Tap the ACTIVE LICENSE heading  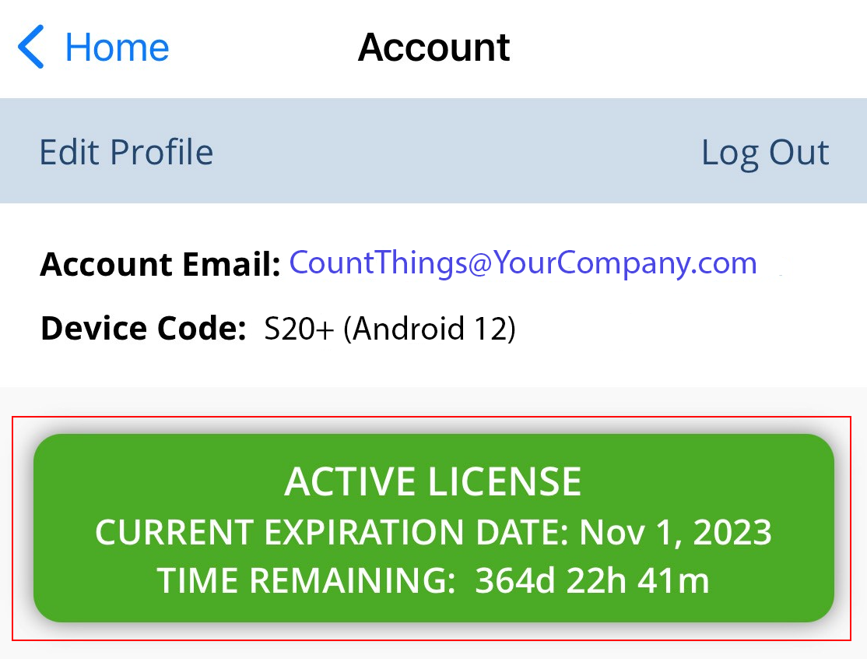coord(433,481)
